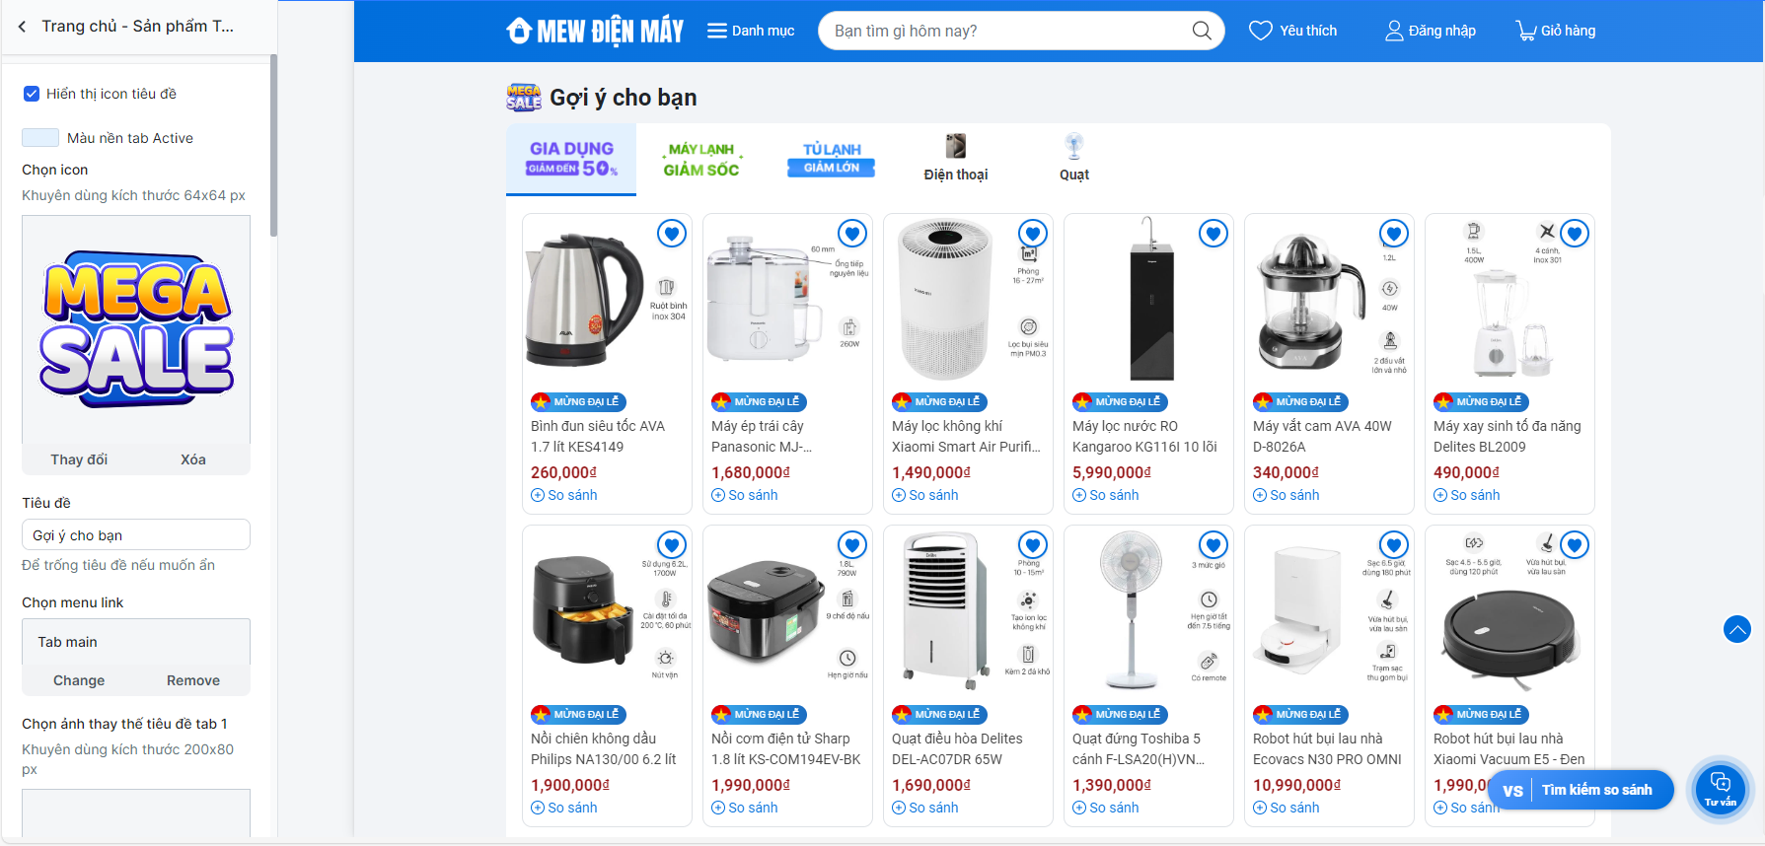Open the Màu nền tab Active color swatch
This screenshot has height=846, width=1765.
pos(40,138)
